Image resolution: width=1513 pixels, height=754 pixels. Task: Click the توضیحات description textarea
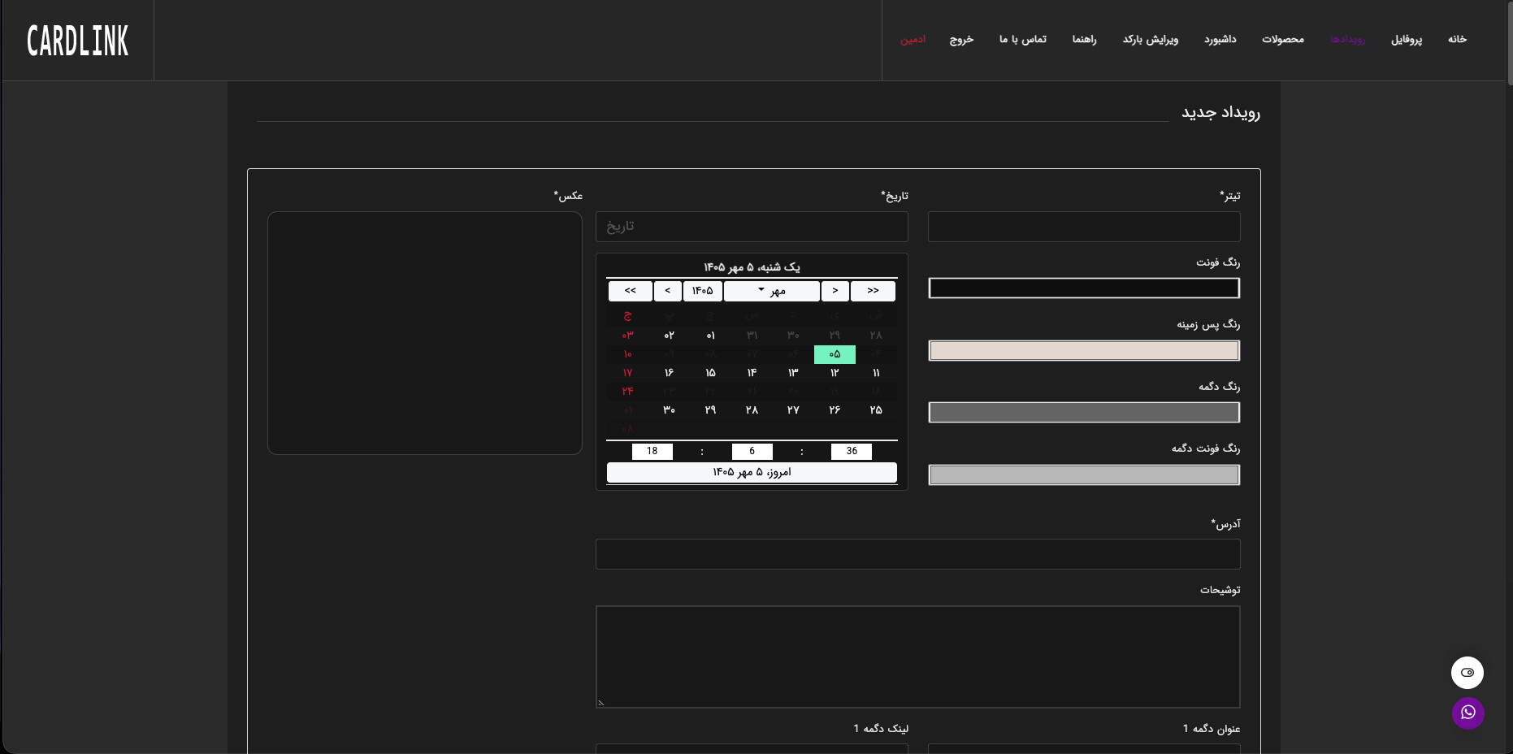(x=918, y=656)
